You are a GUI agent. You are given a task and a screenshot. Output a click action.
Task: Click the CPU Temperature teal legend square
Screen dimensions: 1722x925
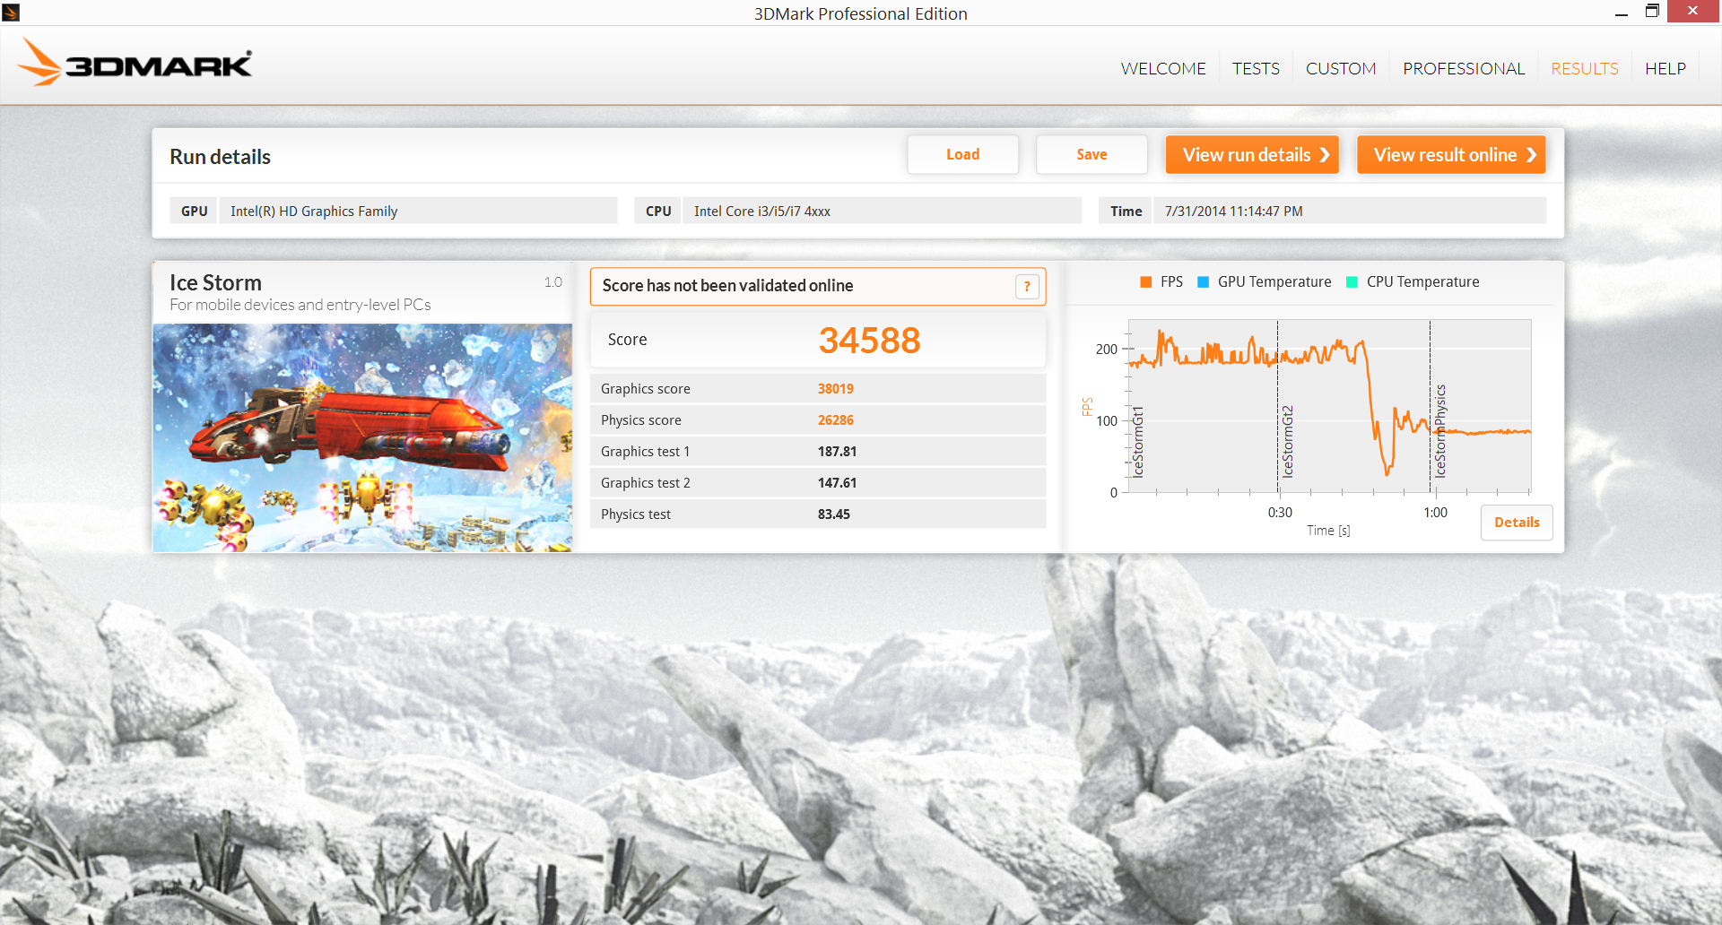pos(1352,282)
